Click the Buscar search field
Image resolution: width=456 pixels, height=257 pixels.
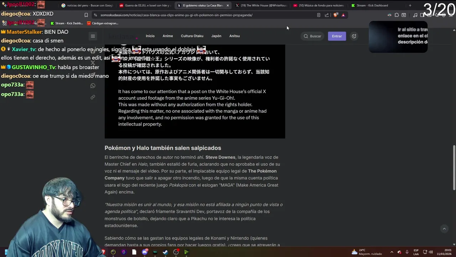click(313, 36)
